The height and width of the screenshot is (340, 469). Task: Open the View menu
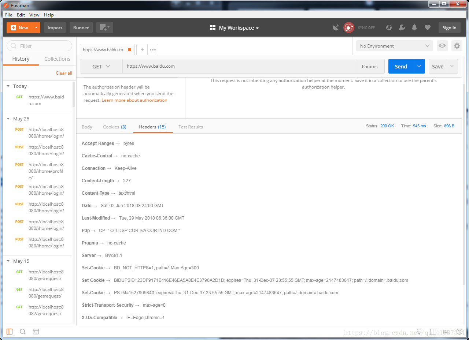tap(34, 15)
